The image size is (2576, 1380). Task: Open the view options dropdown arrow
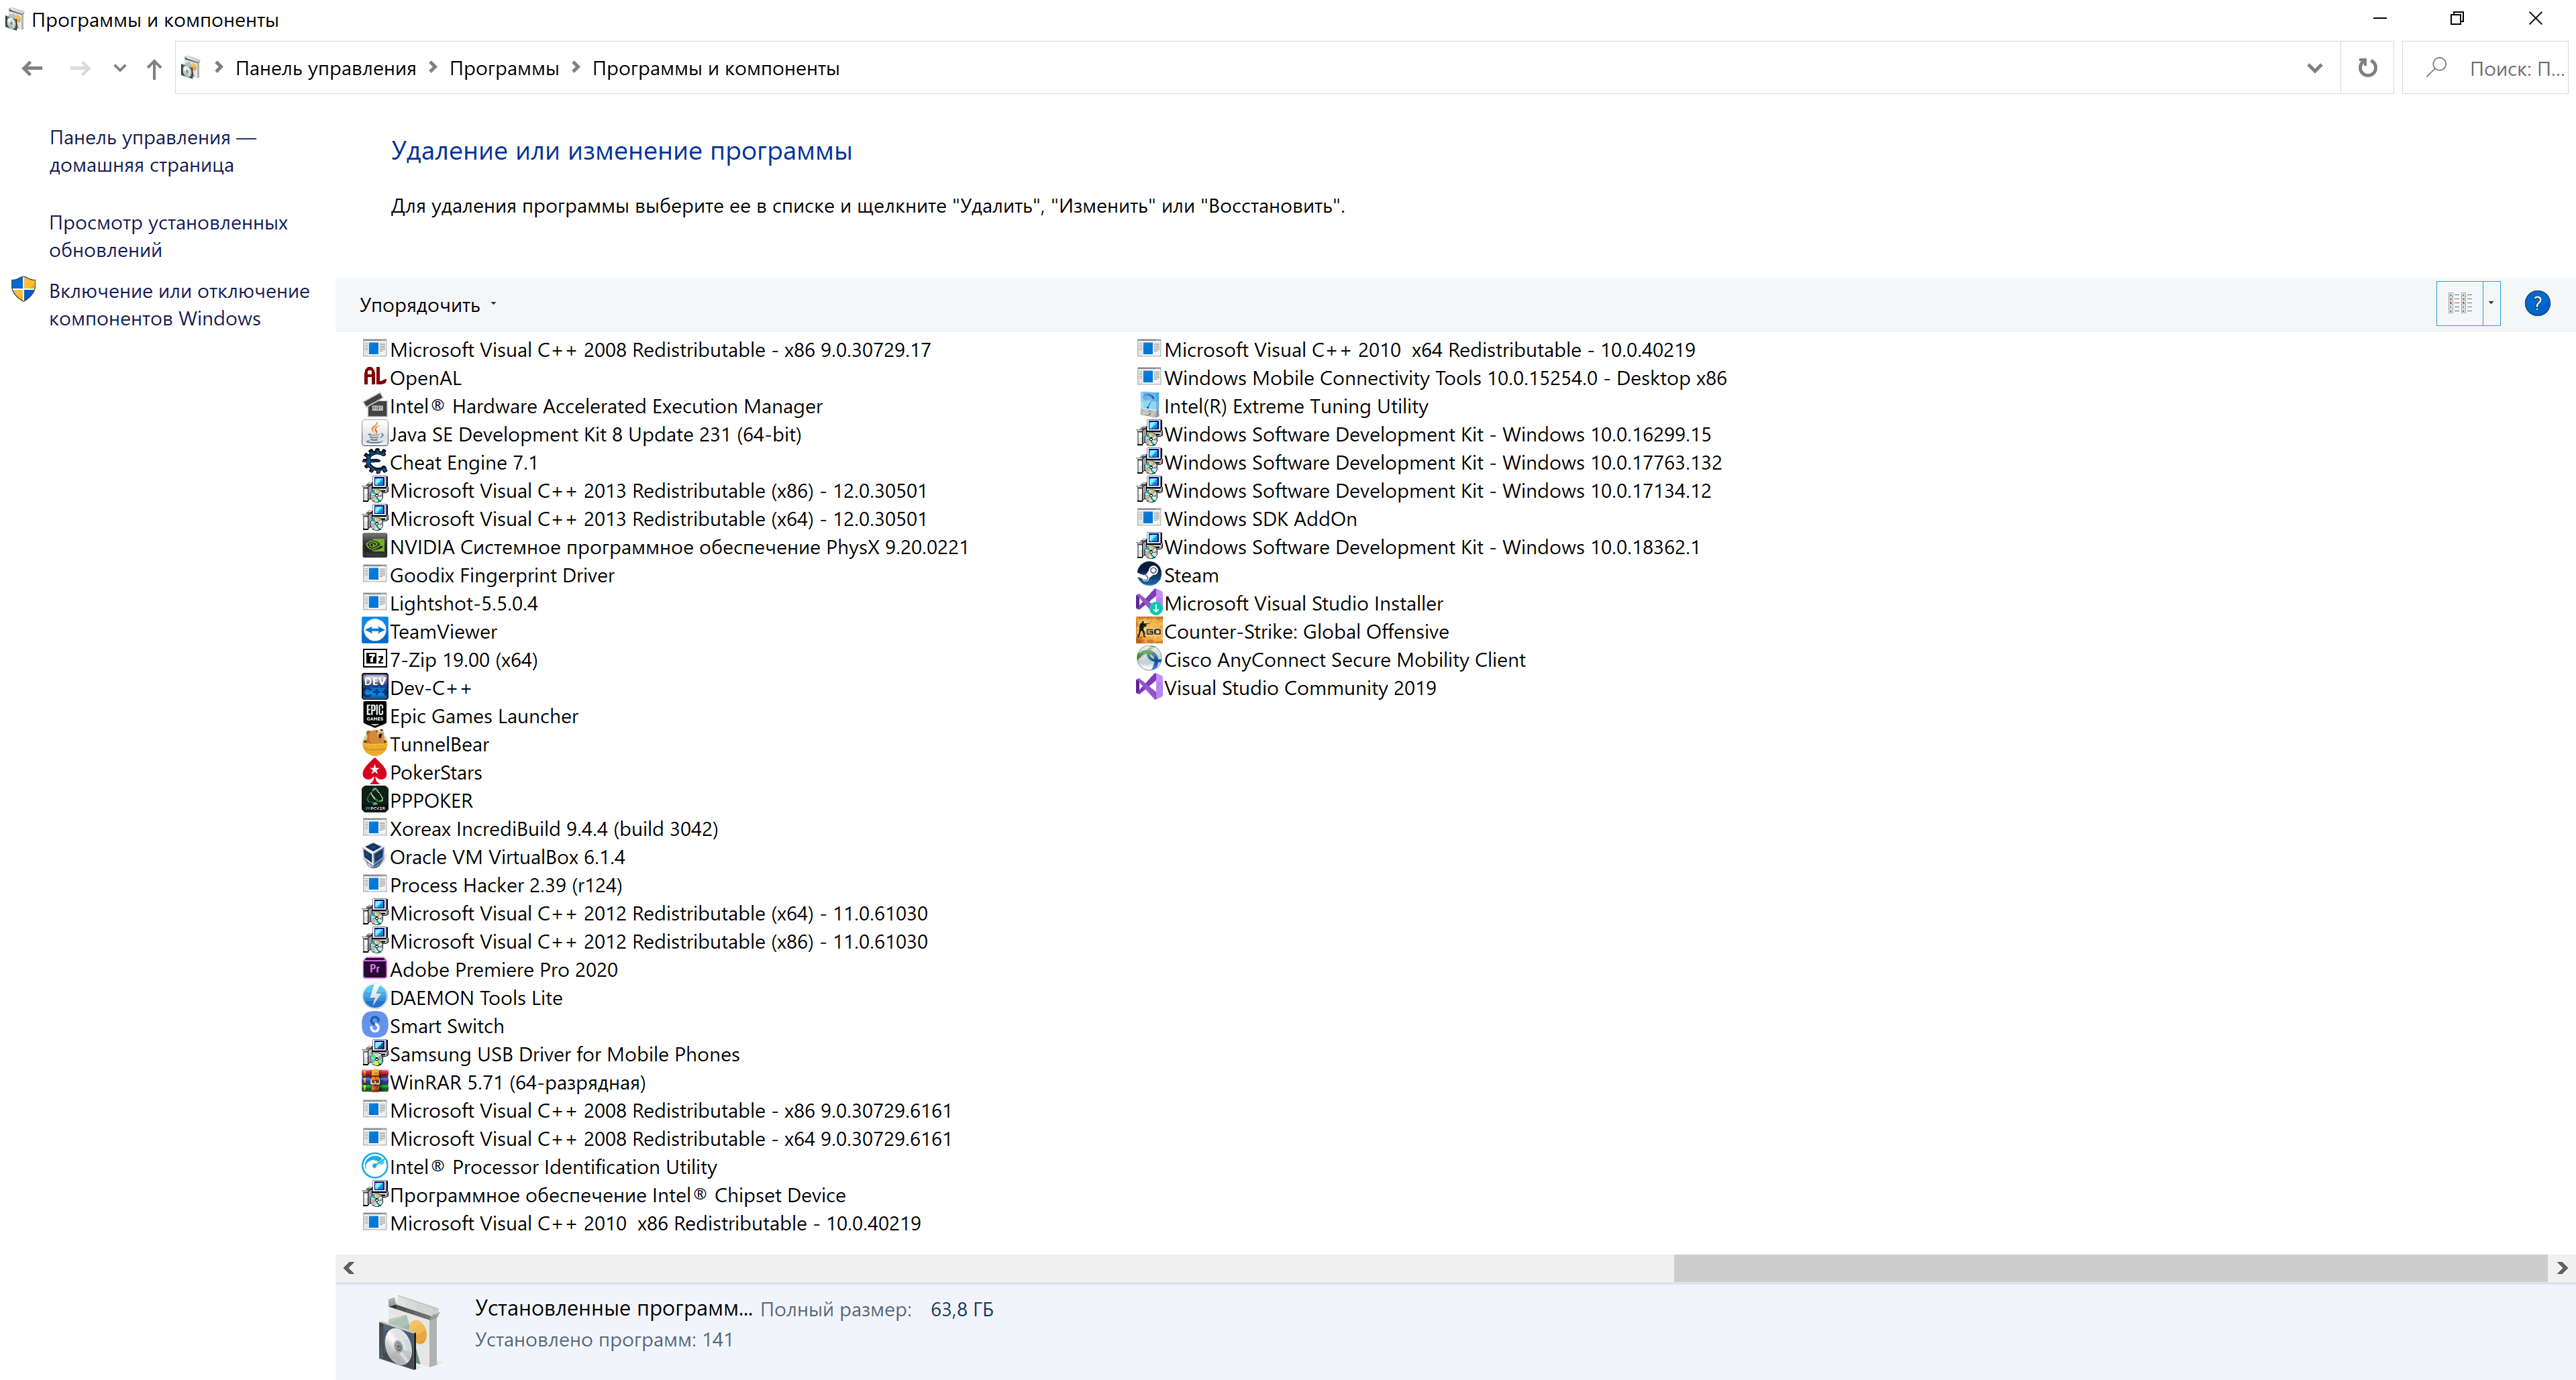point(2491,304)
